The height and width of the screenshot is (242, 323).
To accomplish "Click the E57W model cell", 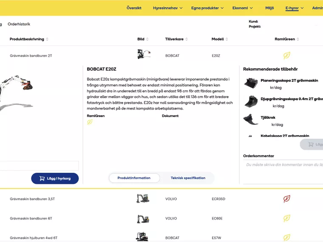I will coord(216,238).
